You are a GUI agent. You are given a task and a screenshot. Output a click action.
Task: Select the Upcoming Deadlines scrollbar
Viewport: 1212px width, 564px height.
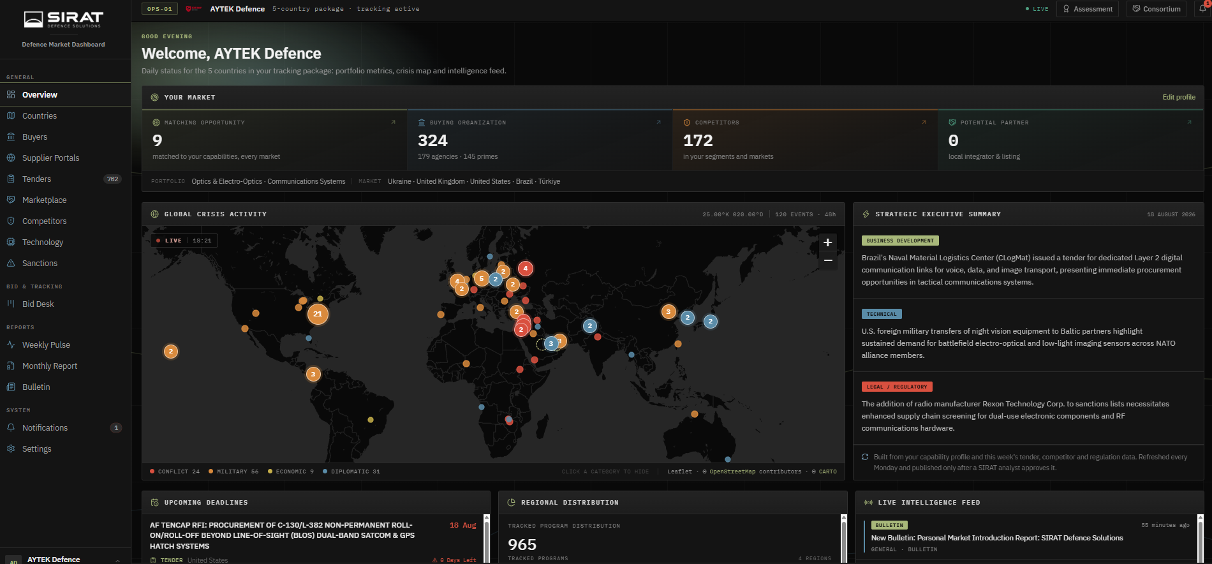487,539
